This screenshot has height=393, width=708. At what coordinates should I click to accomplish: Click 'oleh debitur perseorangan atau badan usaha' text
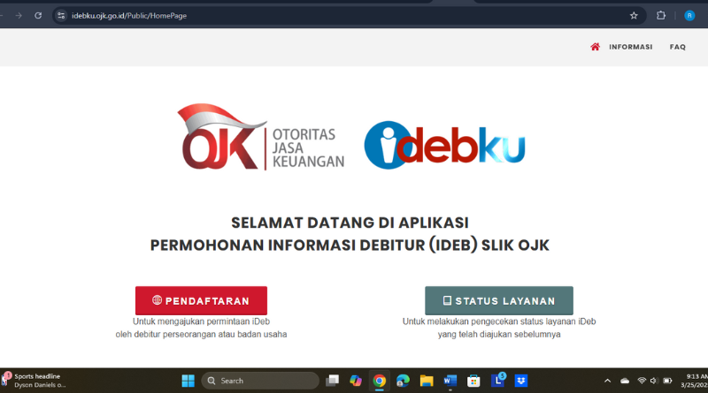(x=201, y=335)
